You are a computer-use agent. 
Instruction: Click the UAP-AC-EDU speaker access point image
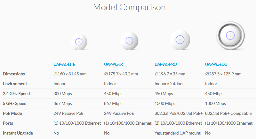click(230, 36)
